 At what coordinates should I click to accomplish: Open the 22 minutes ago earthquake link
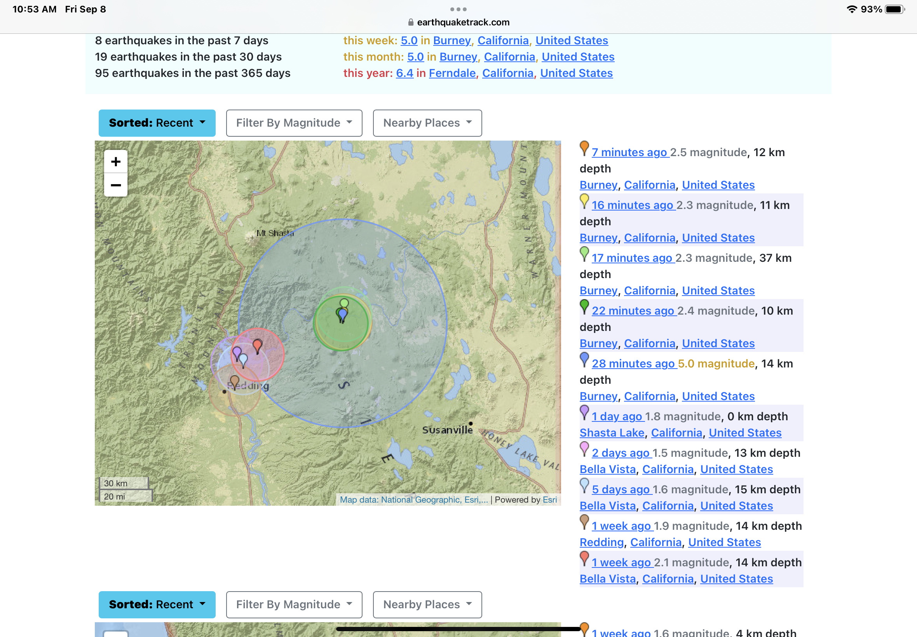pyautogui.click(x=633, y=311)
